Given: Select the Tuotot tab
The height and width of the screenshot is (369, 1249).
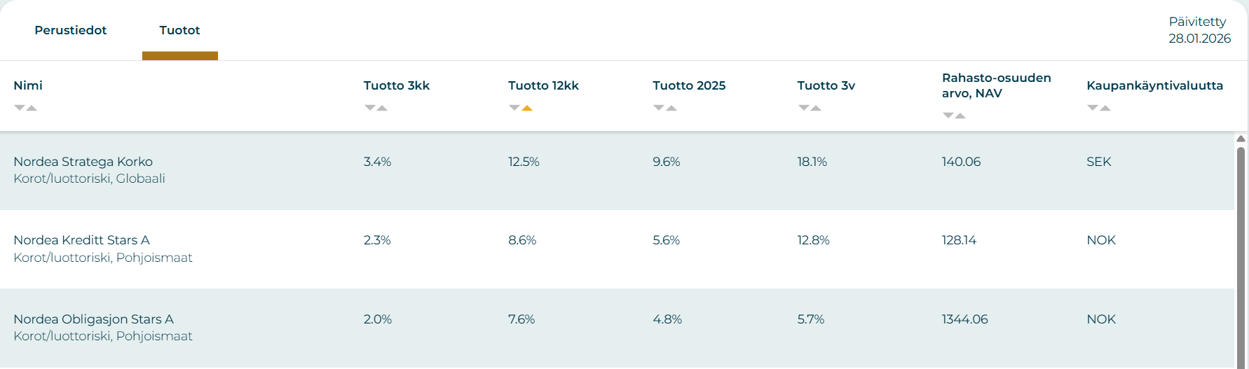Looking at the screenshot, I should 179,30.
